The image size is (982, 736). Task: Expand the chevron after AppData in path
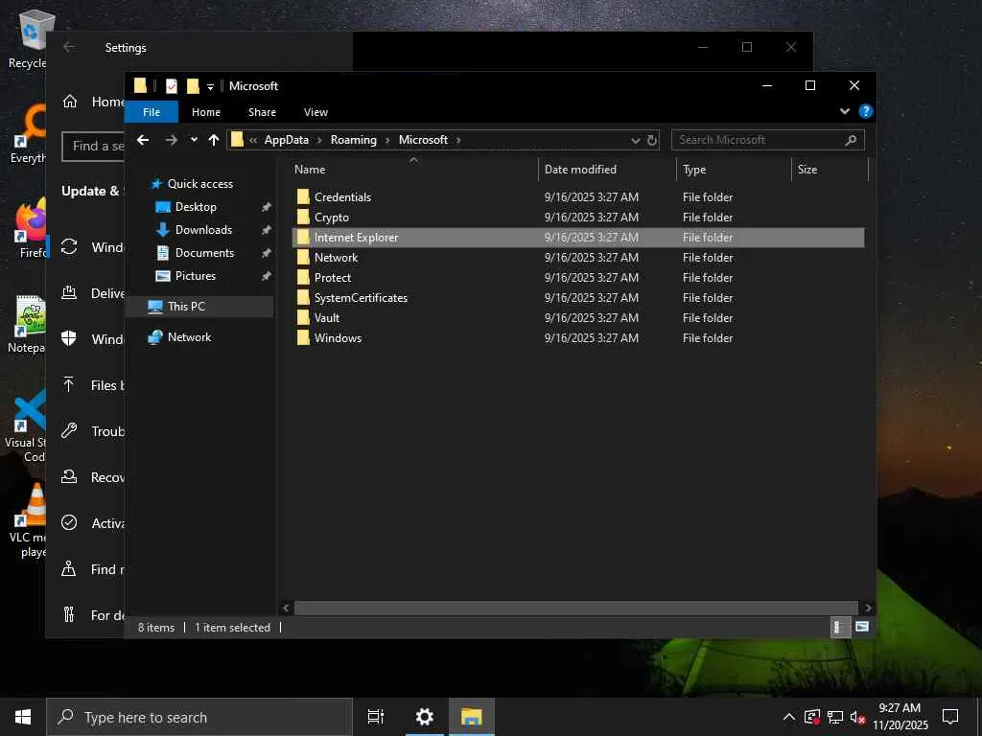point(319,140)
